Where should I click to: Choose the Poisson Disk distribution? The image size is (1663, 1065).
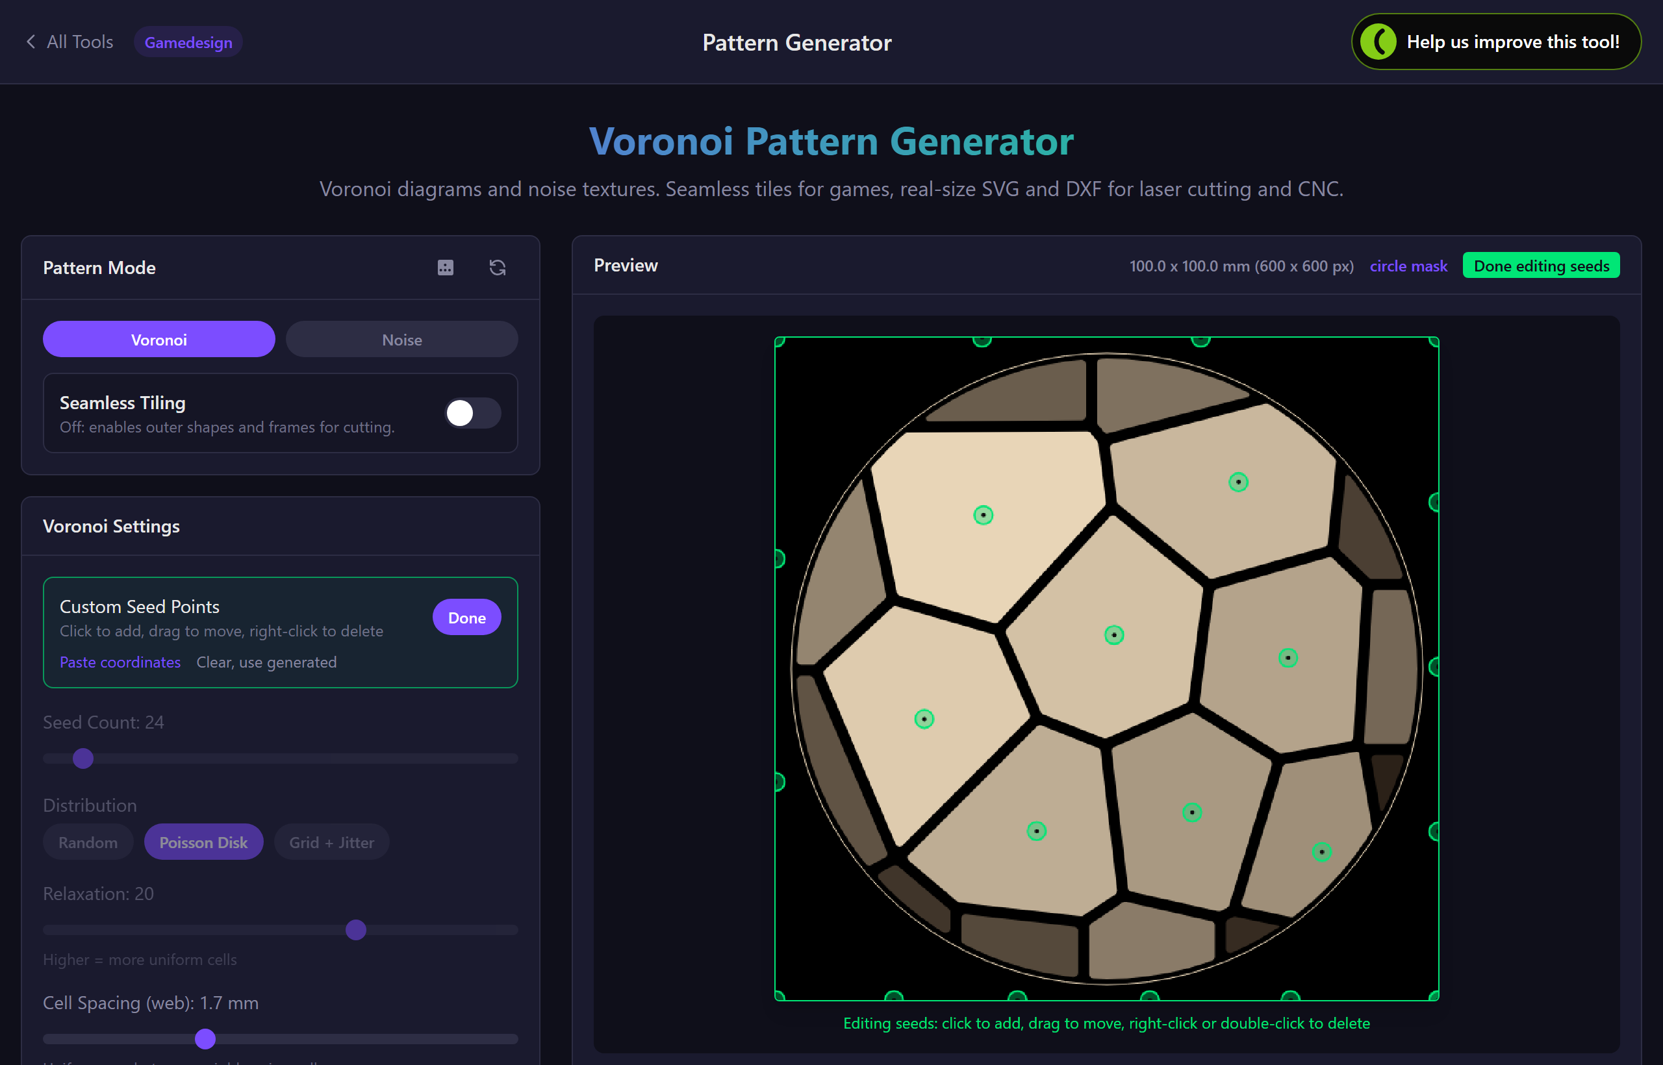(203, 842)
